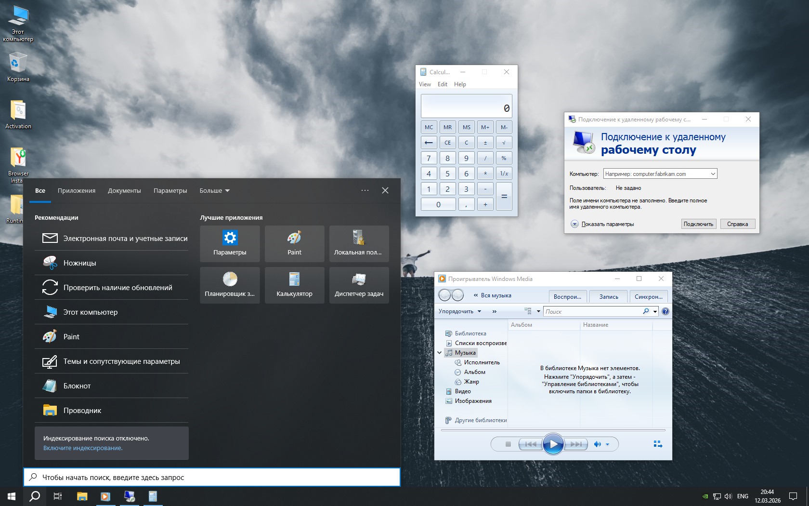Screen dimensions: 809x506
Task: Open the Settings gear tile
Action: coord(230,243)
